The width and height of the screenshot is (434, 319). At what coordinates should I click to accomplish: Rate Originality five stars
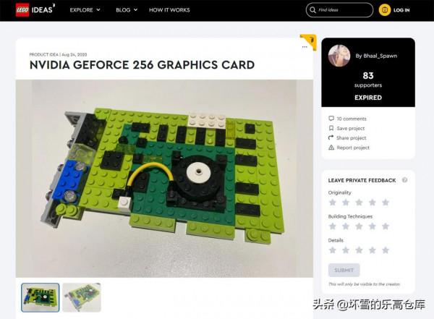coord(386,203)
